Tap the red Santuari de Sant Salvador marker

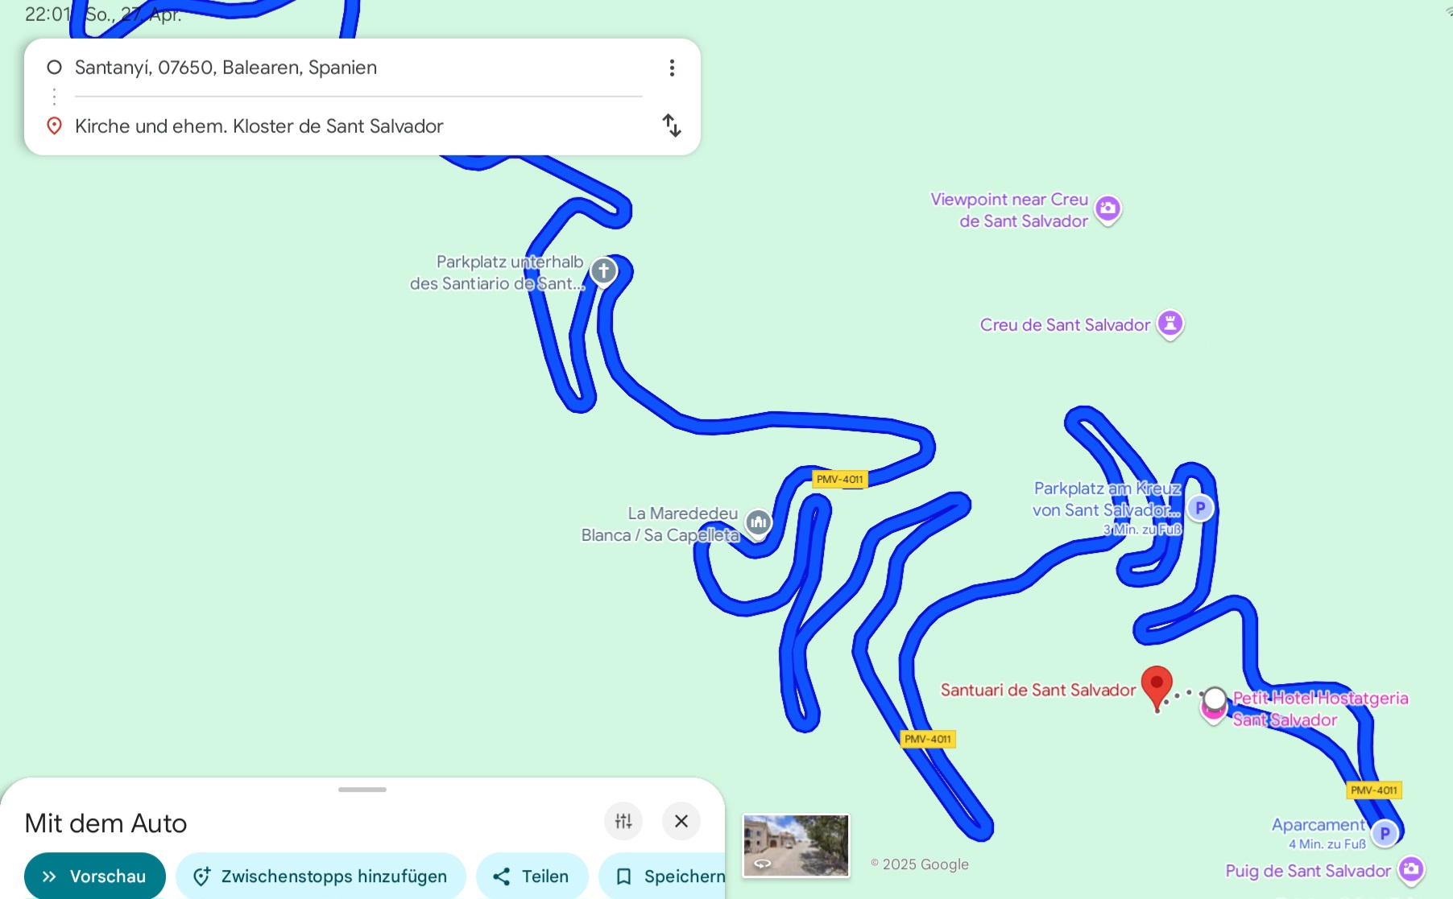pyautogui.click(x=1157, y=687)
